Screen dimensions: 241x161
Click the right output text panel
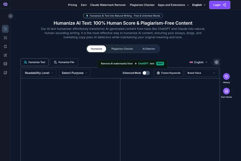tap(170, 120)
